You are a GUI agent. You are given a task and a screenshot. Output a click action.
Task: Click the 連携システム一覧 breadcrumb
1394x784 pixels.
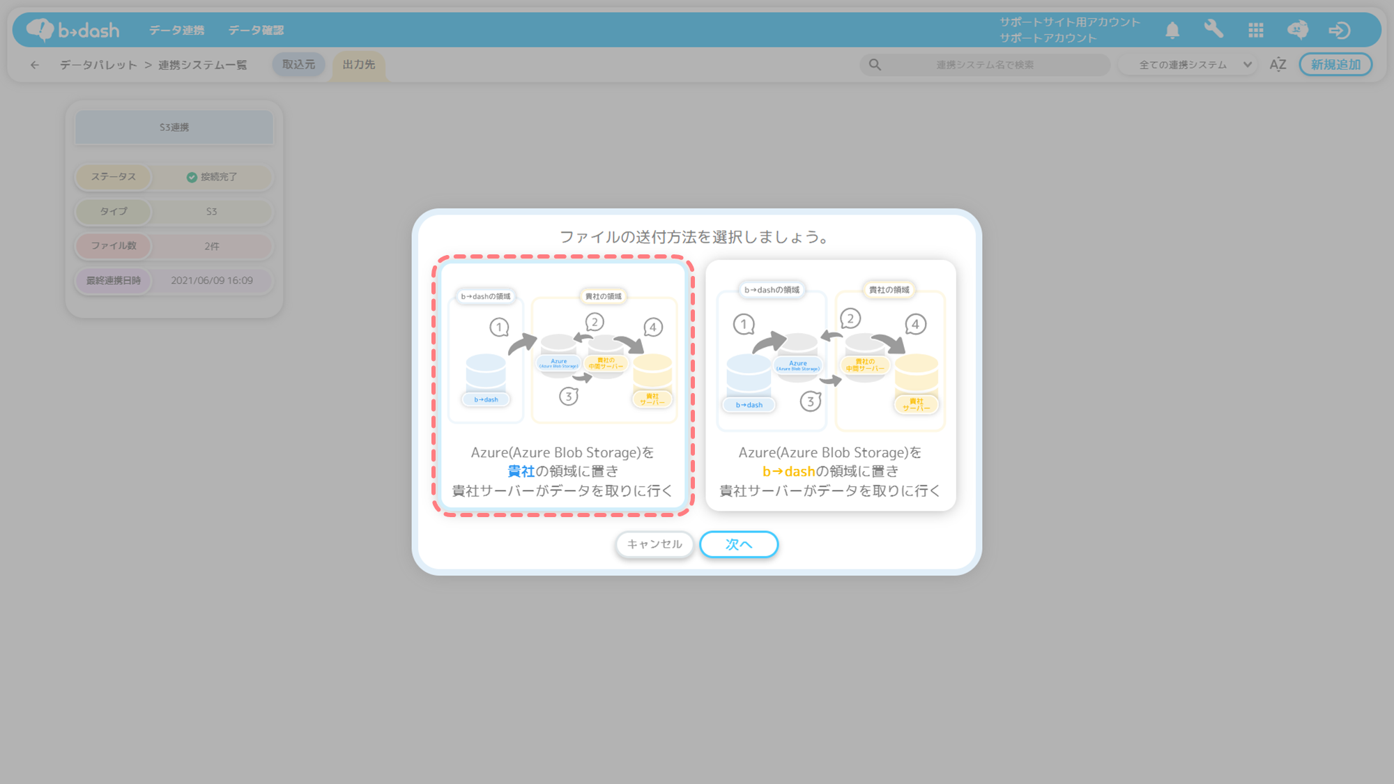click(x=202, y=65)
